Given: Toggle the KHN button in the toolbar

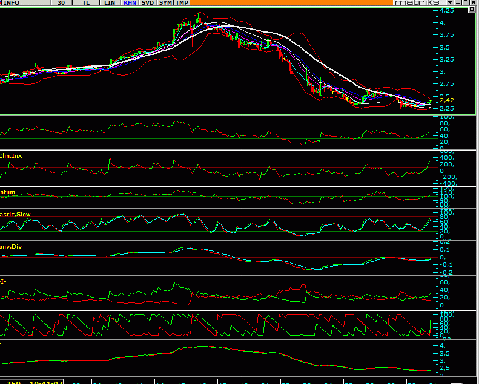Looking at the screenshot, I should (130, 3).
